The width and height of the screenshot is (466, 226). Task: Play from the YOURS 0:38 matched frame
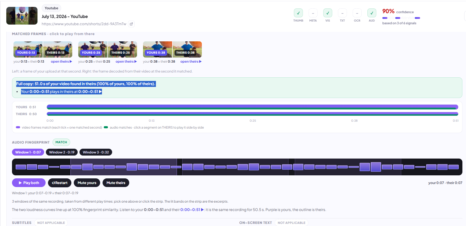tap(158, 49)
